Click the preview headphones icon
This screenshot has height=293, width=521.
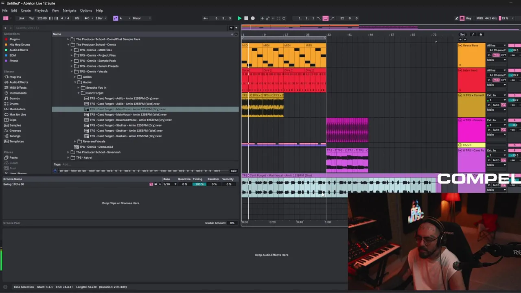pos(55,171)
